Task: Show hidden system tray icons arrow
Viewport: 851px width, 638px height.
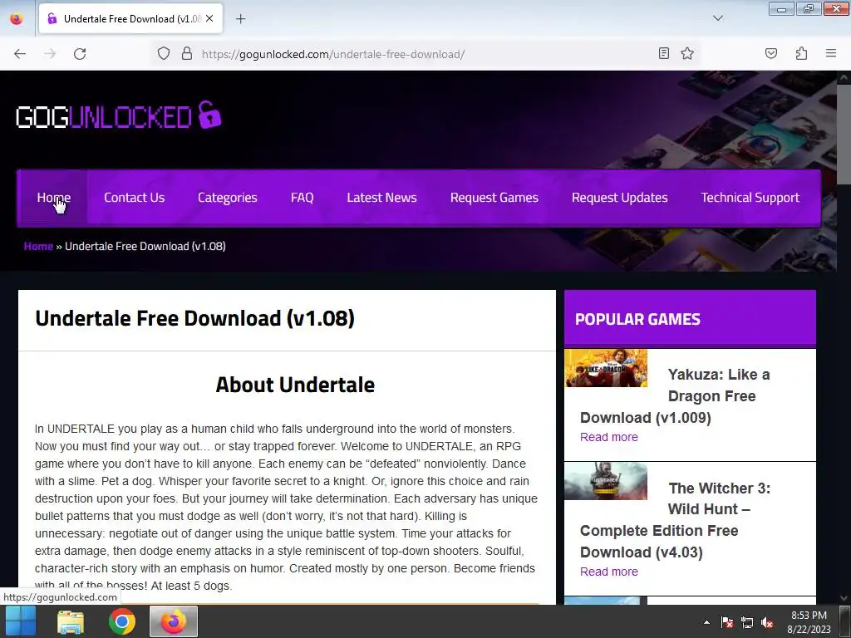Action: 706,622
